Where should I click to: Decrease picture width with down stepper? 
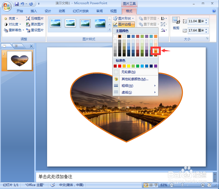click(x=206, y=32)
